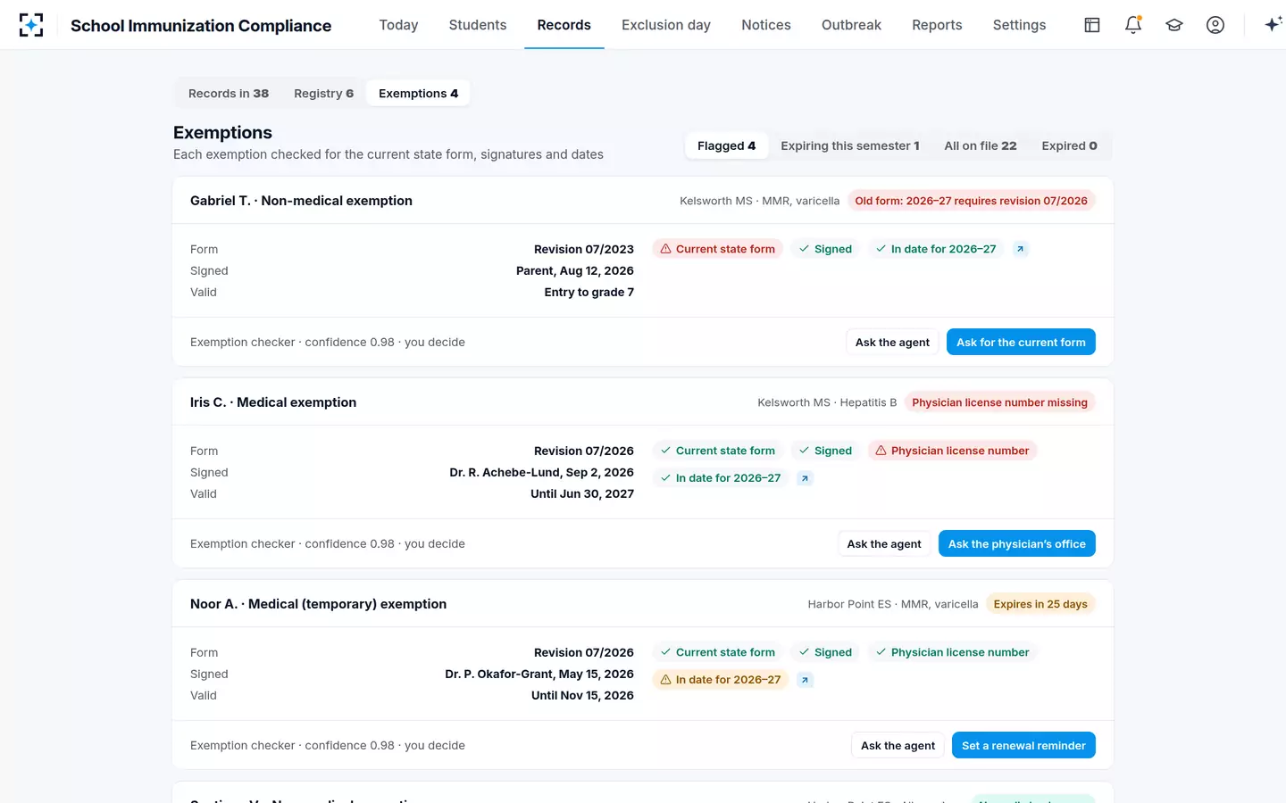Open Noor A.'s exemption form arrow icon
Screen dimensions: 1286x803
[805, 680]
